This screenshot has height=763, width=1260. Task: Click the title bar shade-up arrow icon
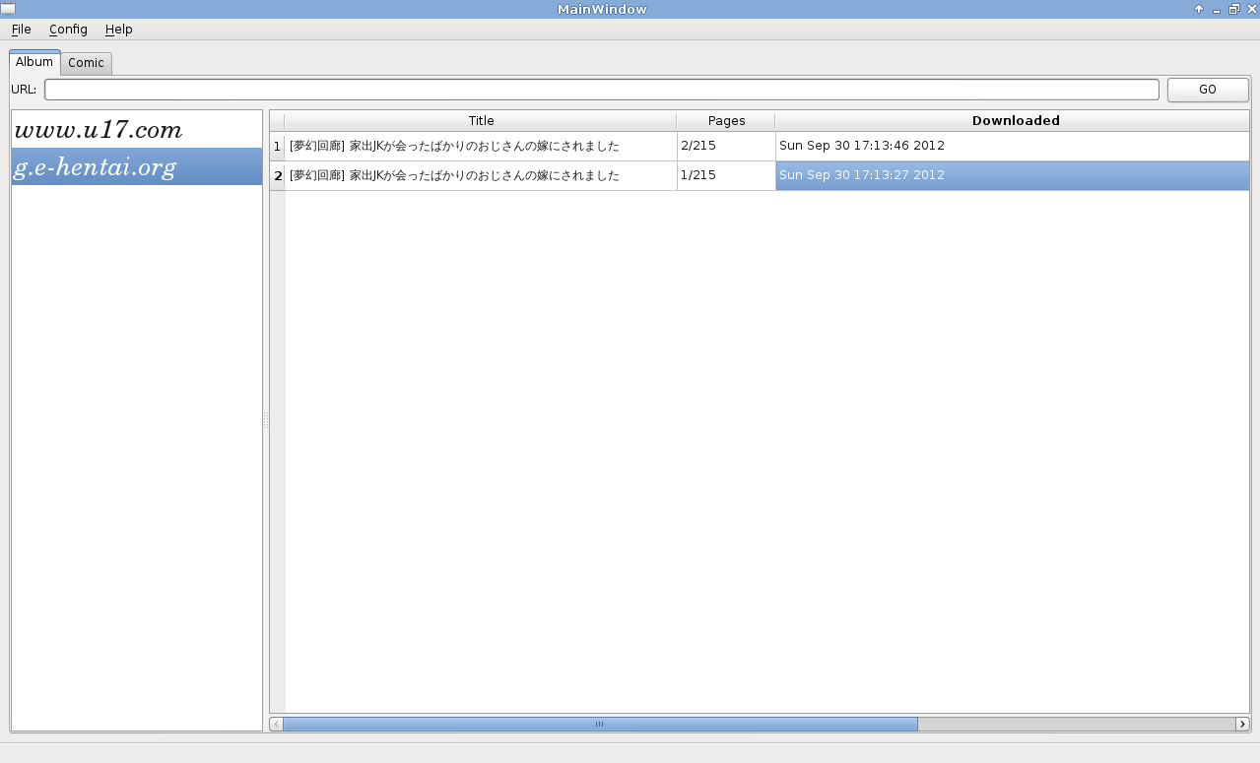[1199, 9]
